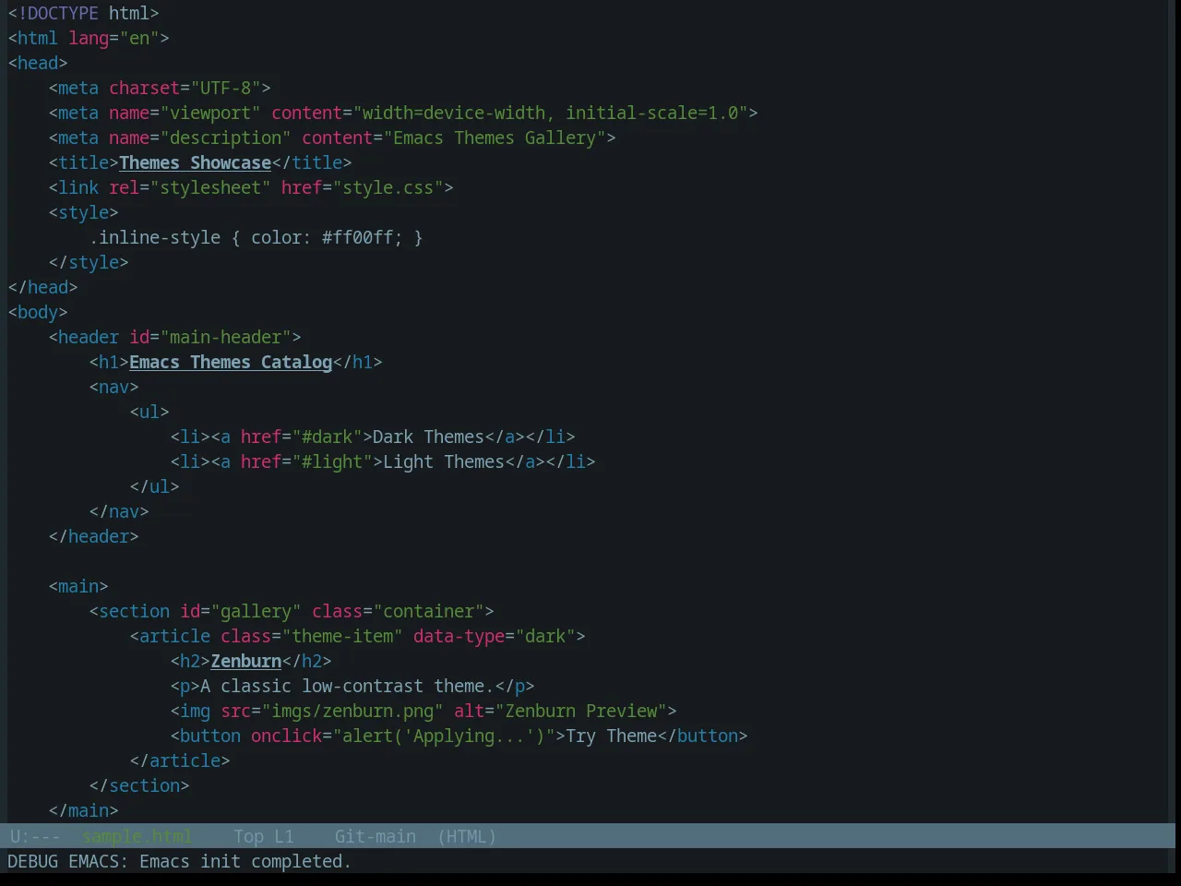
Task: Click the closing </article> tag
Action: [180, 760]
